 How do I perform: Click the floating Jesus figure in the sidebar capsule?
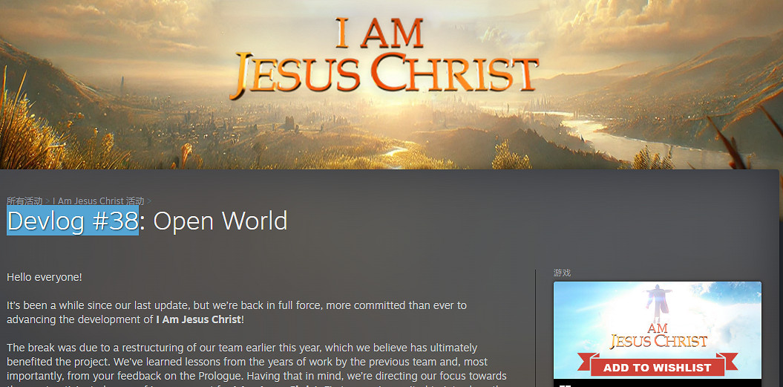tap(655, 300)
